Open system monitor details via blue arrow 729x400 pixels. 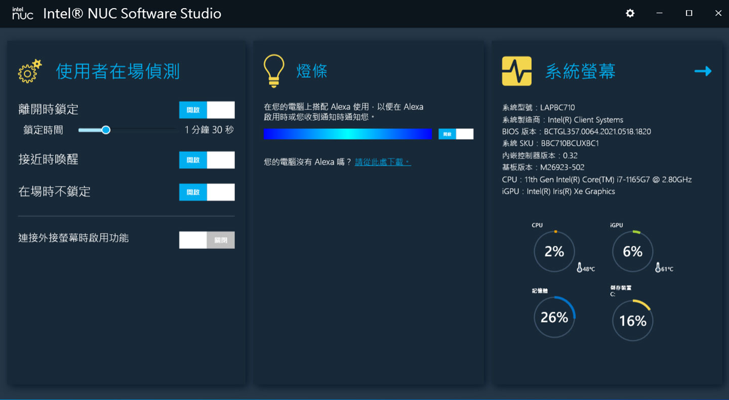(703, 71)
